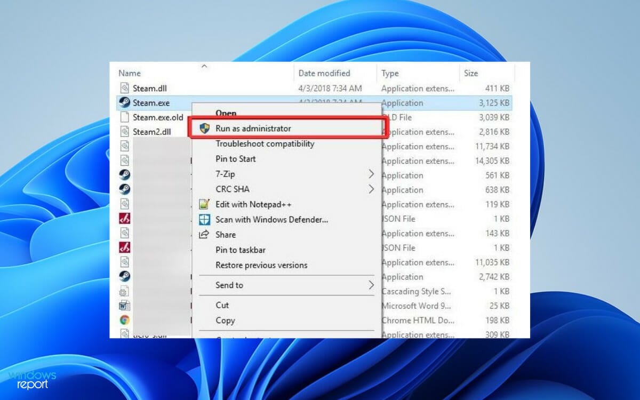Click the Steam2.dll file icon
Image resolution: width=640 pixels, height=400 pixels.
[124, 132]
